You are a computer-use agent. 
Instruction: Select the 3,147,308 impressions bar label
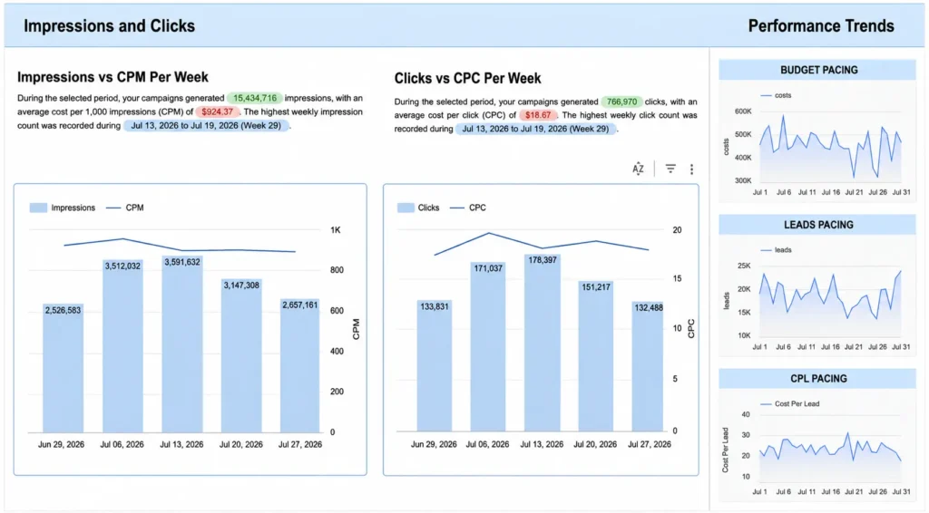pyautogui.click(x=241, y=286)
